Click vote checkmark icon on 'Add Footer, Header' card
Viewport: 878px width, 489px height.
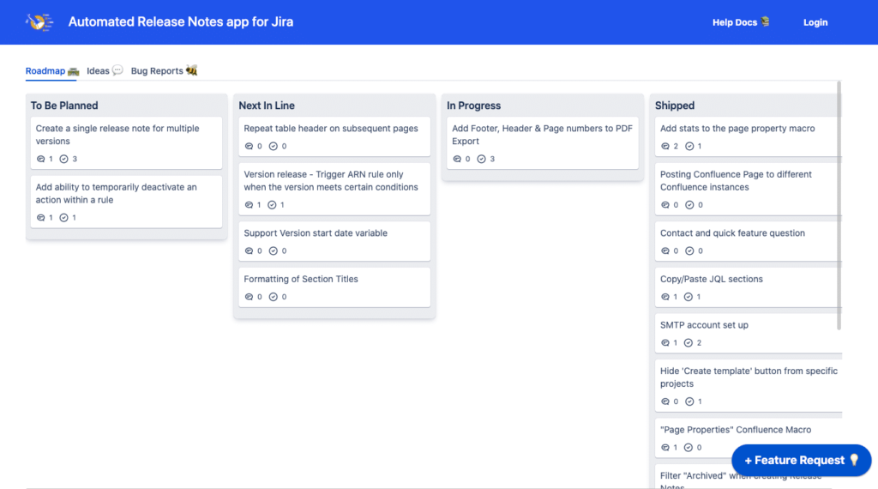point(481,159)
